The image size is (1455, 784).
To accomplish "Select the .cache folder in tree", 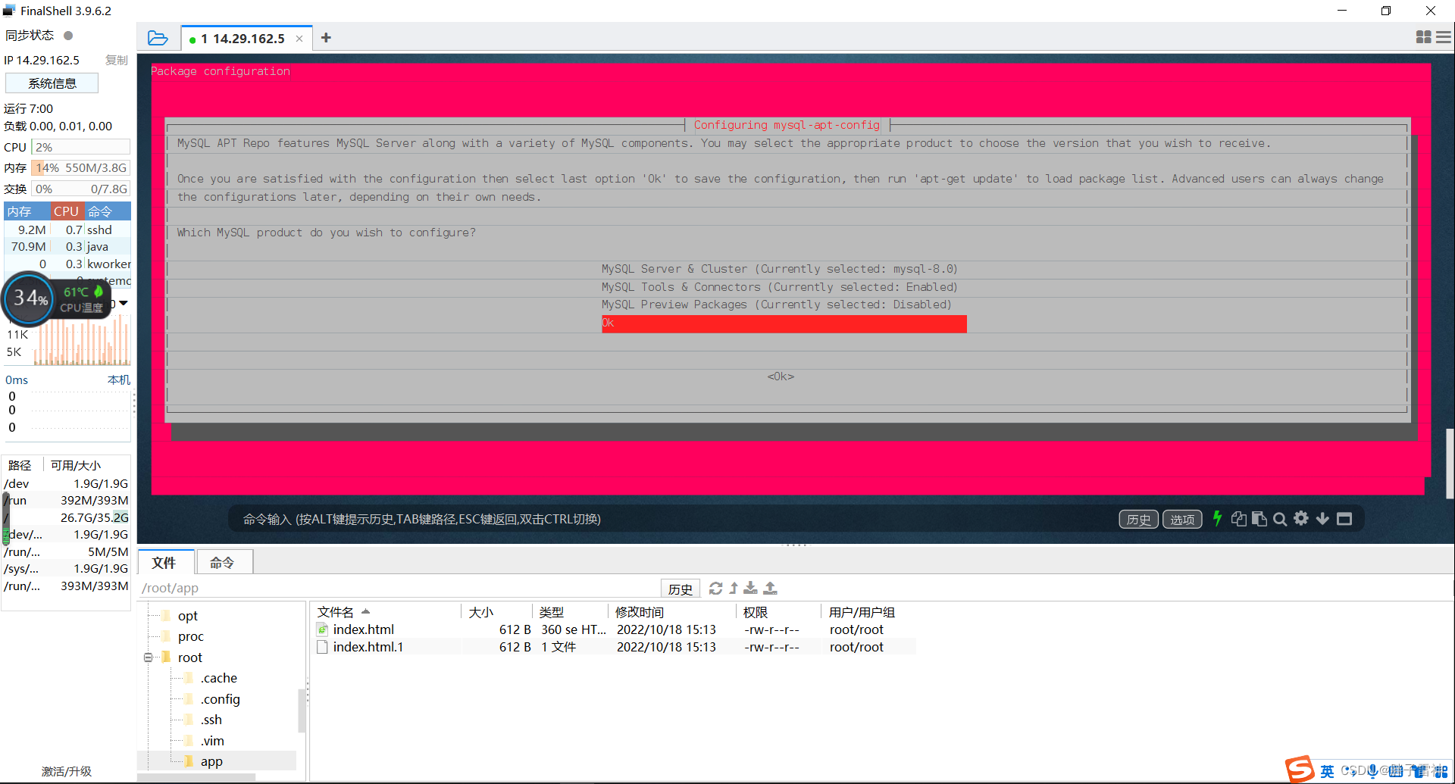I will (219, 678).
